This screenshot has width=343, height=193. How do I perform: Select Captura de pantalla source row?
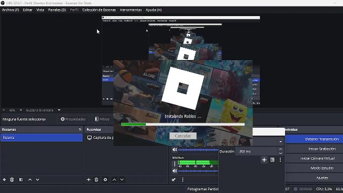[100, 138]
